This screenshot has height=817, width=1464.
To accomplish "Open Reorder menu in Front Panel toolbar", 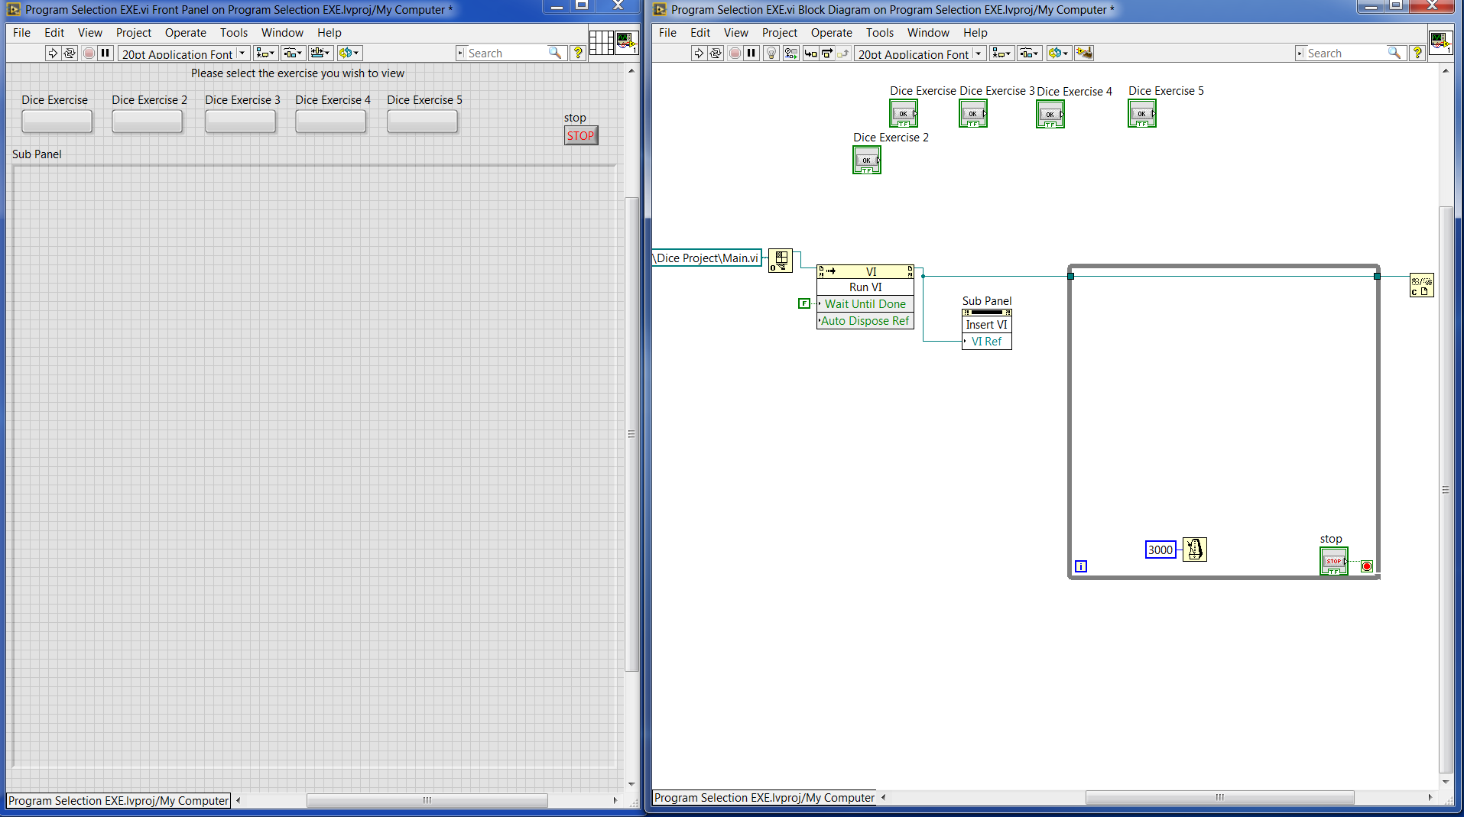I will point(349,53).
